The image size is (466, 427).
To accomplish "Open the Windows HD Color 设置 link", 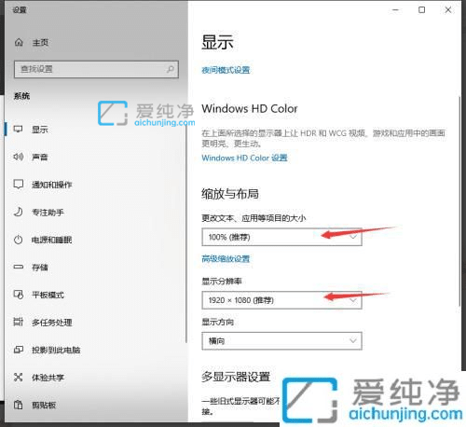I will pyautogui.click(x=244, y=158).
